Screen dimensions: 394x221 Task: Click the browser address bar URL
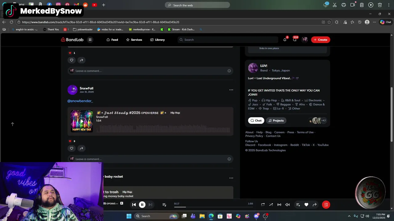[101, 22]
